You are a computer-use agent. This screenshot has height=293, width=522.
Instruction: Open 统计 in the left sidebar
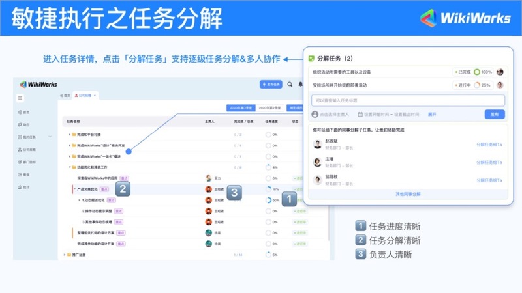(25, 187)
